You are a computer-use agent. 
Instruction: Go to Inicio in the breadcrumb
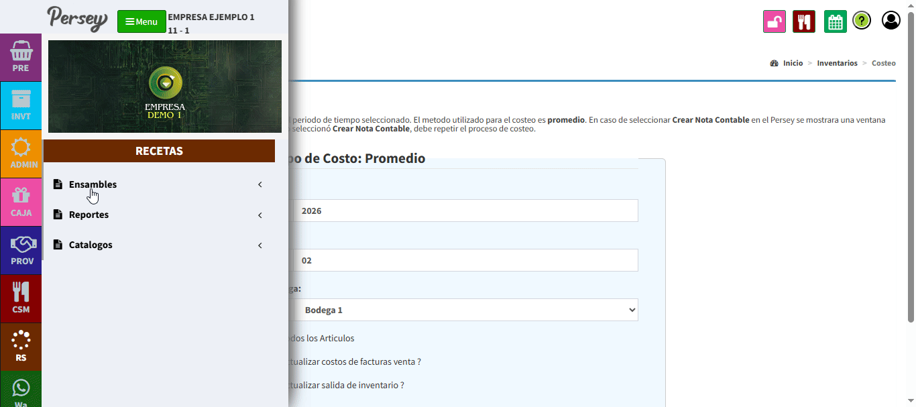(793, 63)
